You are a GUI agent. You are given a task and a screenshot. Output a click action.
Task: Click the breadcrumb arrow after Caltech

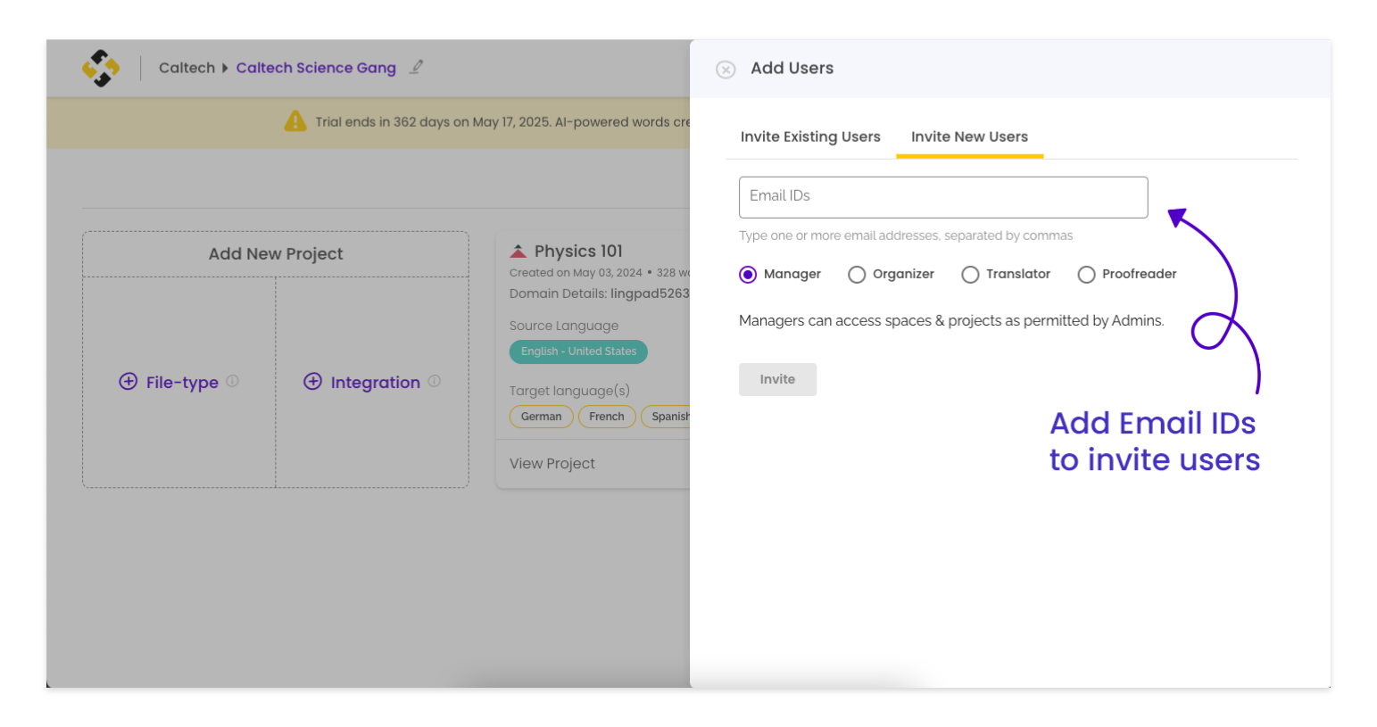(x=225, y=68)
